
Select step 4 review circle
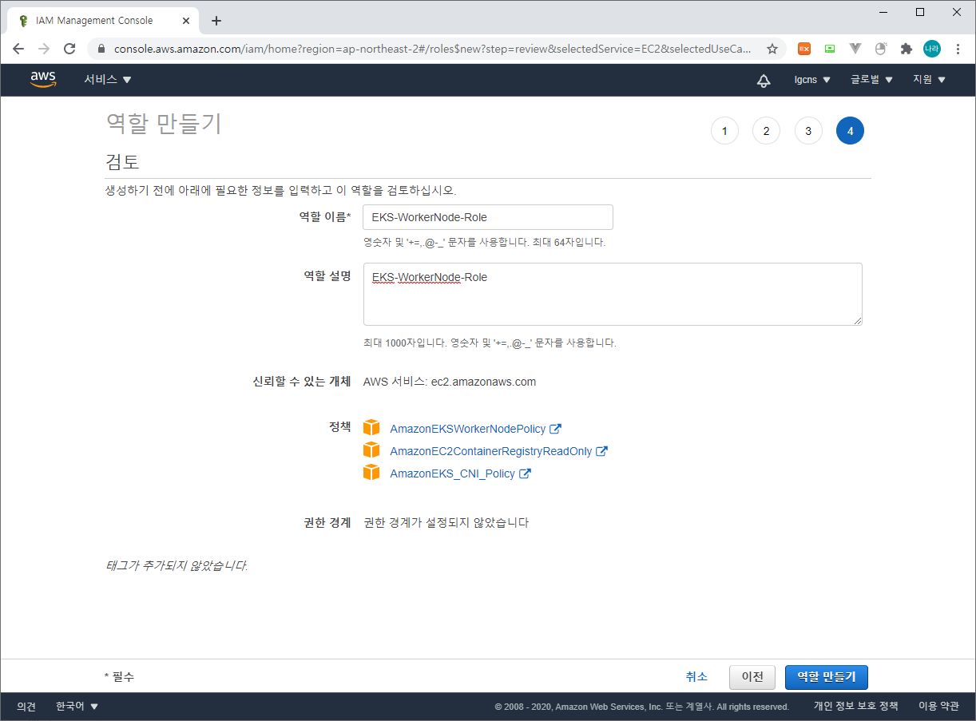(850, 131)
